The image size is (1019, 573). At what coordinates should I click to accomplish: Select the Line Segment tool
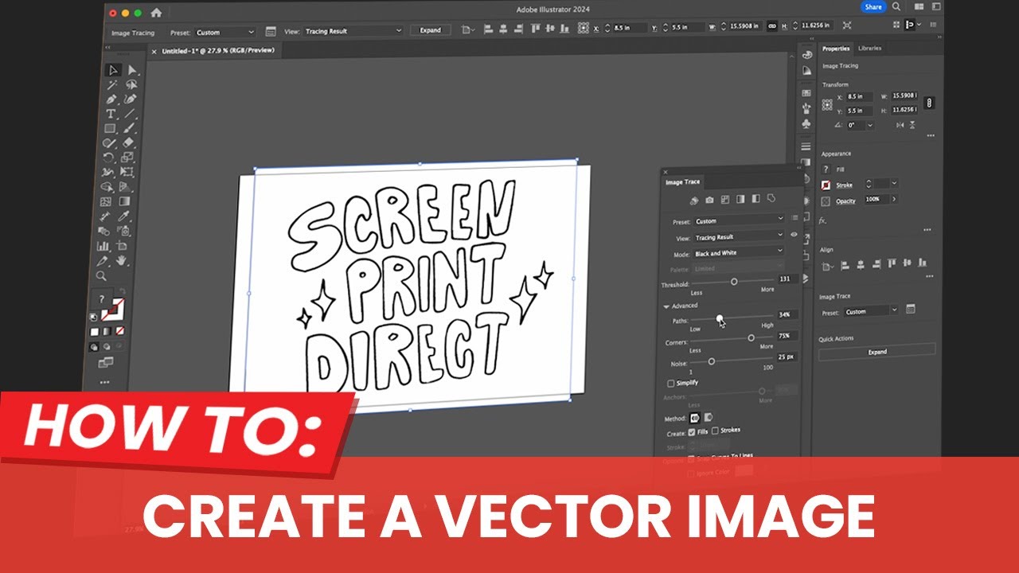[131, 114]
